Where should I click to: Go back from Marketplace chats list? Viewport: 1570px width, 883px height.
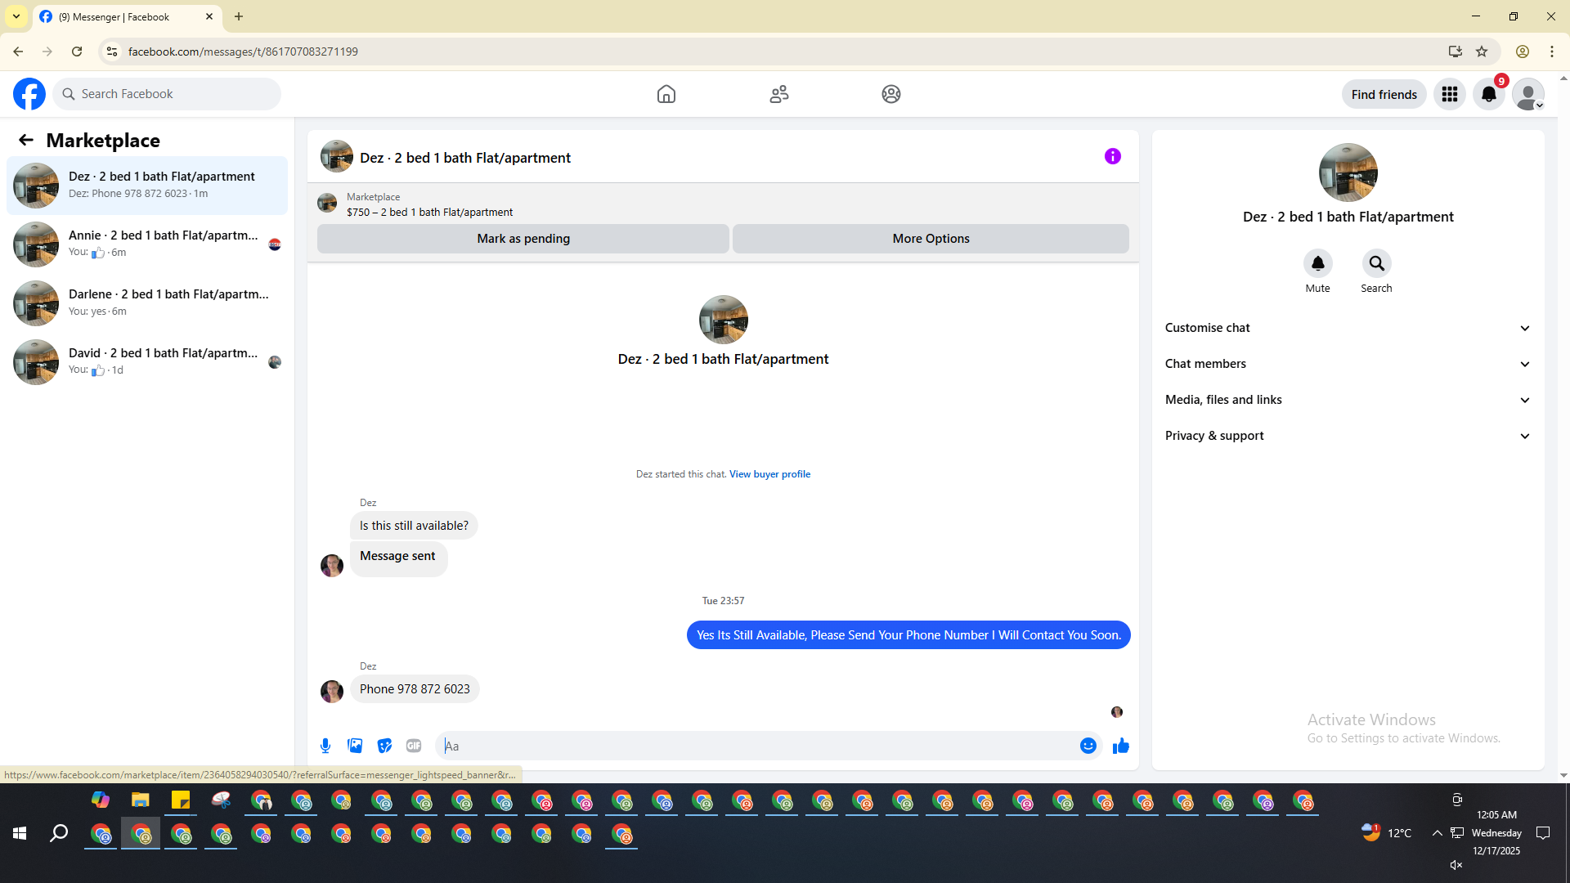click(x=26, y=140)
